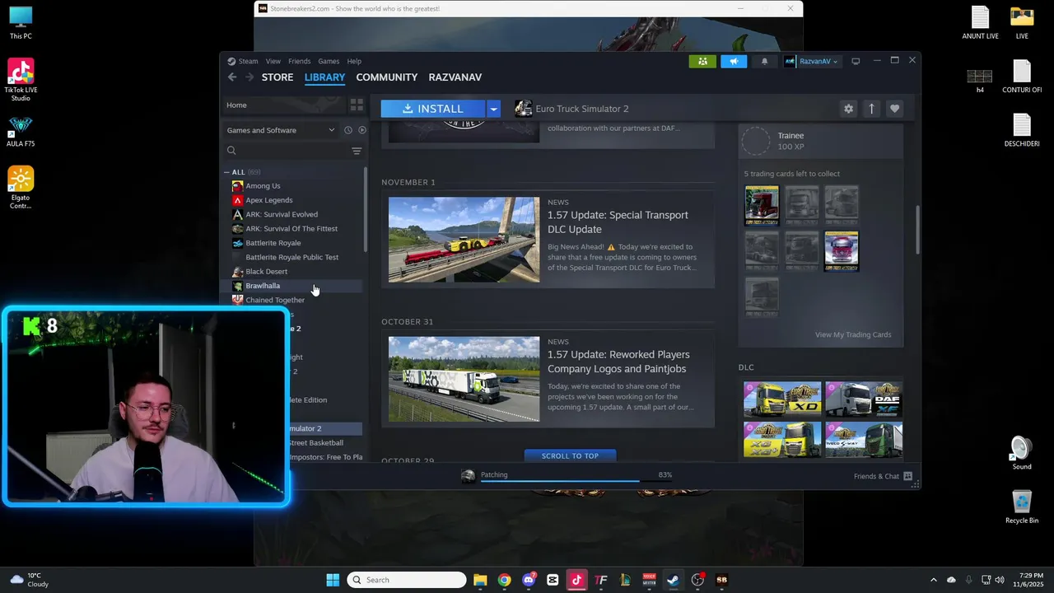The height and width of the screenshot is (593, 1054).
Task: Switch library to grid collections view
Action: tap(357, 105)
